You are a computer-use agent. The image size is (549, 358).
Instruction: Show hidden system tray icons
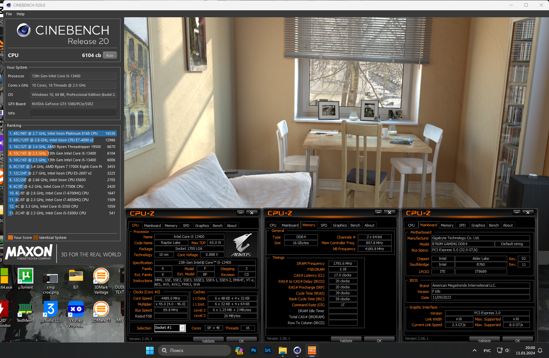point(475,350)
